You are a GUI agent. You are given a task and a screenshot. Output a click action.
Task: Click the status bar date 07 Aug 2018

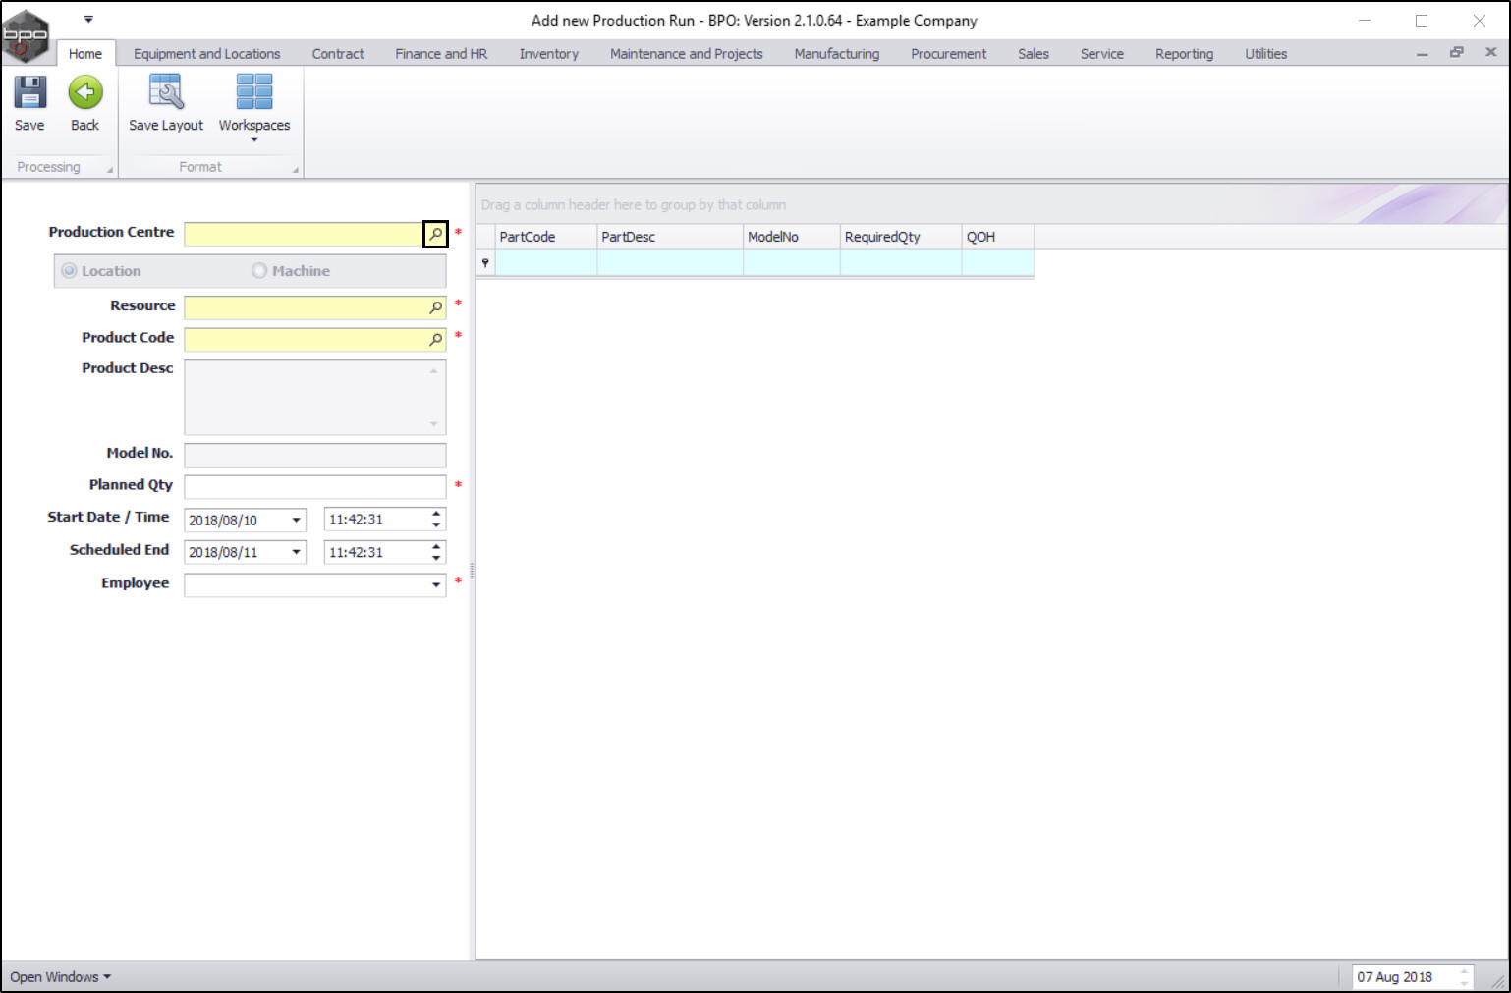(x=1395, y=977)
